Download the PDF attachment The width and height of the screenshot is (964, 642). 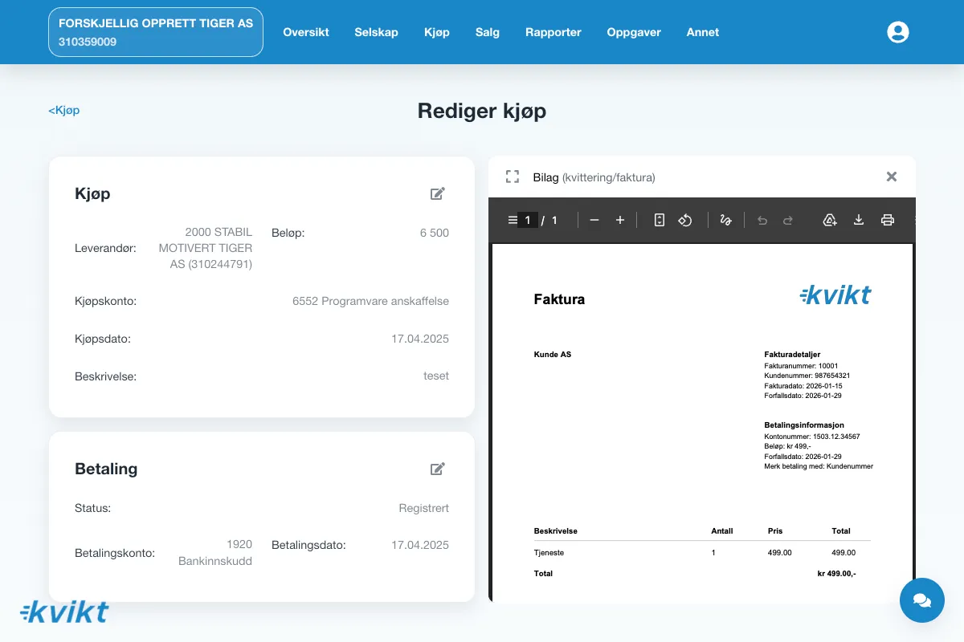[x=859, y=220]
